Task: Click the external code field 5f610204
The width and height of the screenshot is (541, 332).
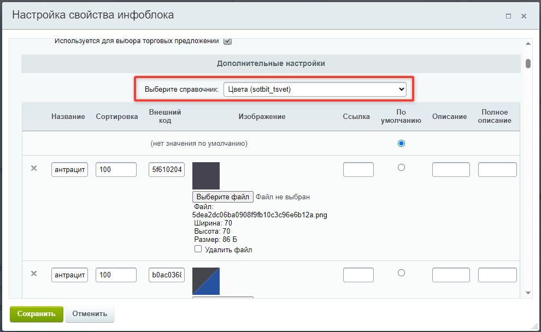Action: (x=167, y=170)
